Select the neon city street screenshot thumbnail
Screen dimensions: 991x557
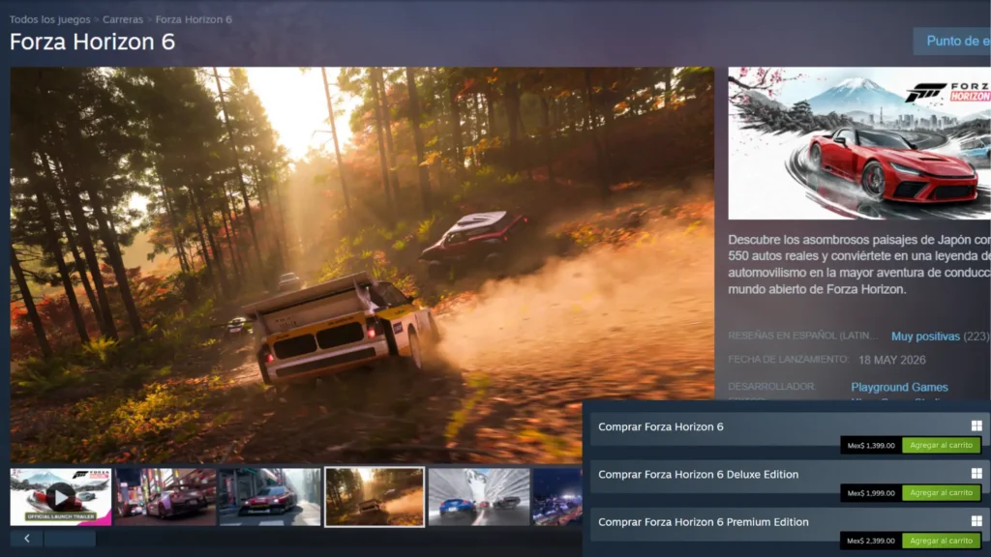pos(165,497)
